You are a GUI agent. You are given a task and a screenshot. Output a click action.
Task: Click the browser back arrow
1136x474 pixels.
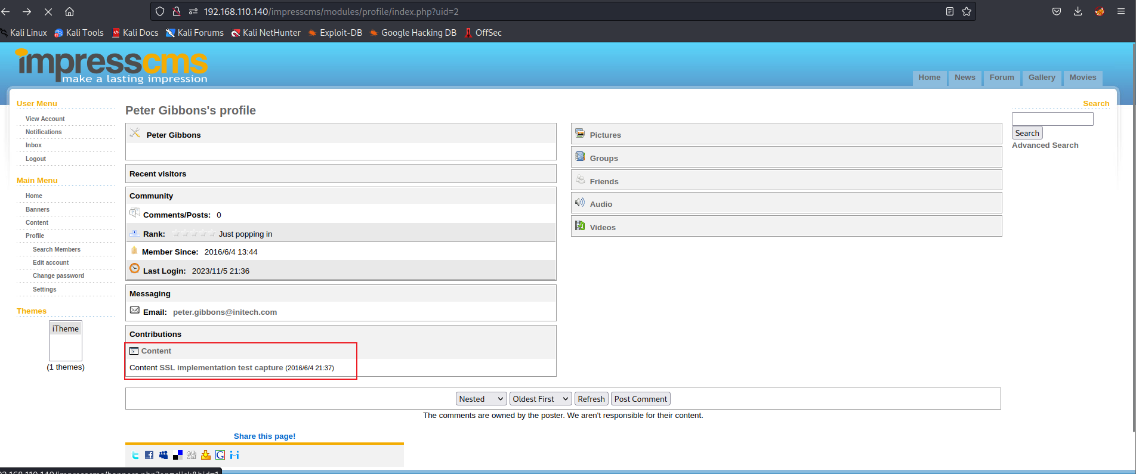coord(6,11)
